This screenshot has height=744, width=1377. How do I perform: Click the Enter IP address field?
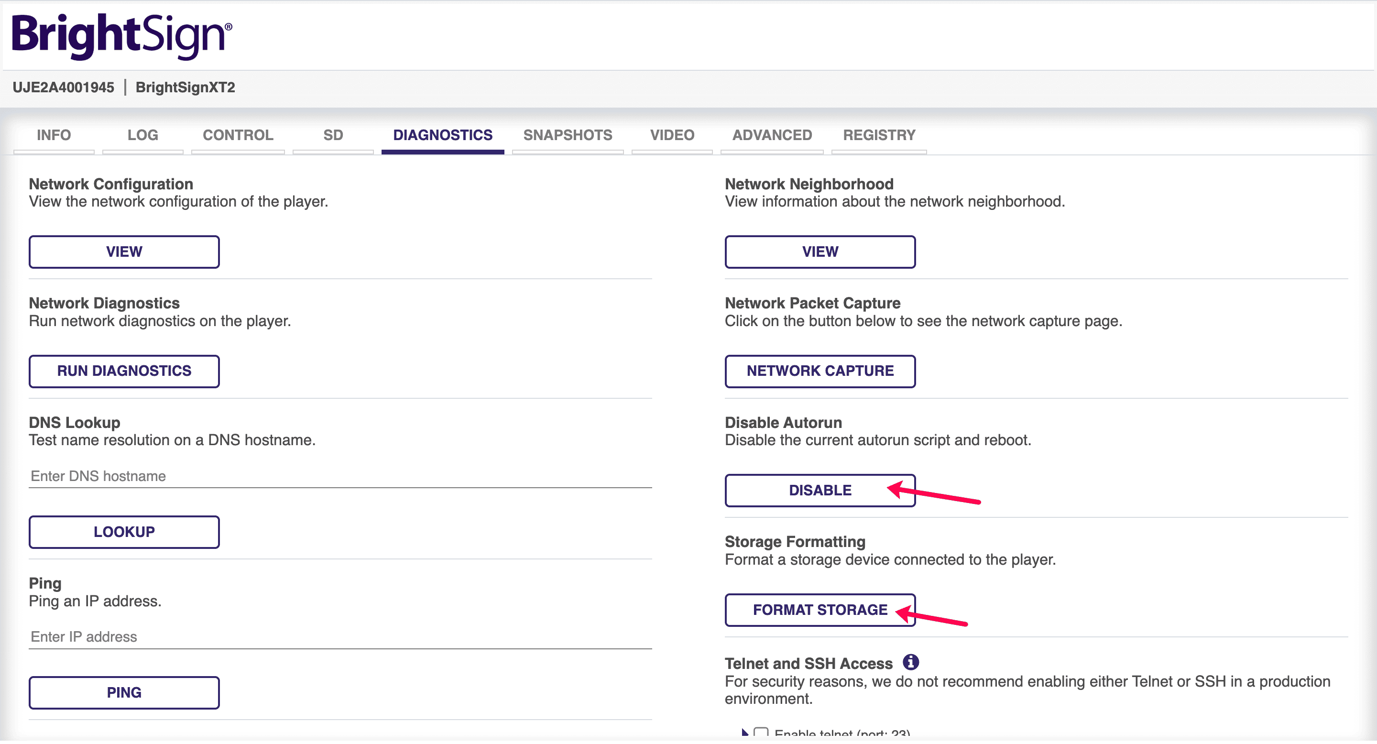(340, 636)
